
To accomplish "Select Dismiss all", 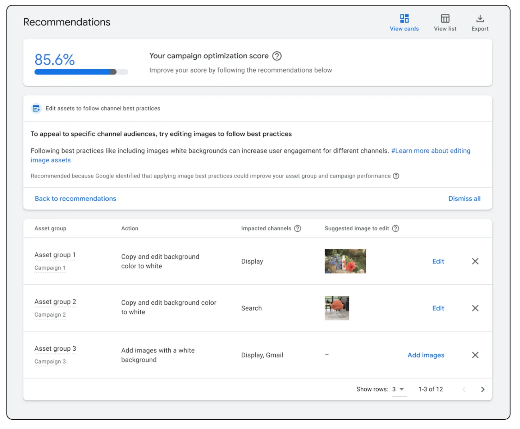I will click(464, 198).
